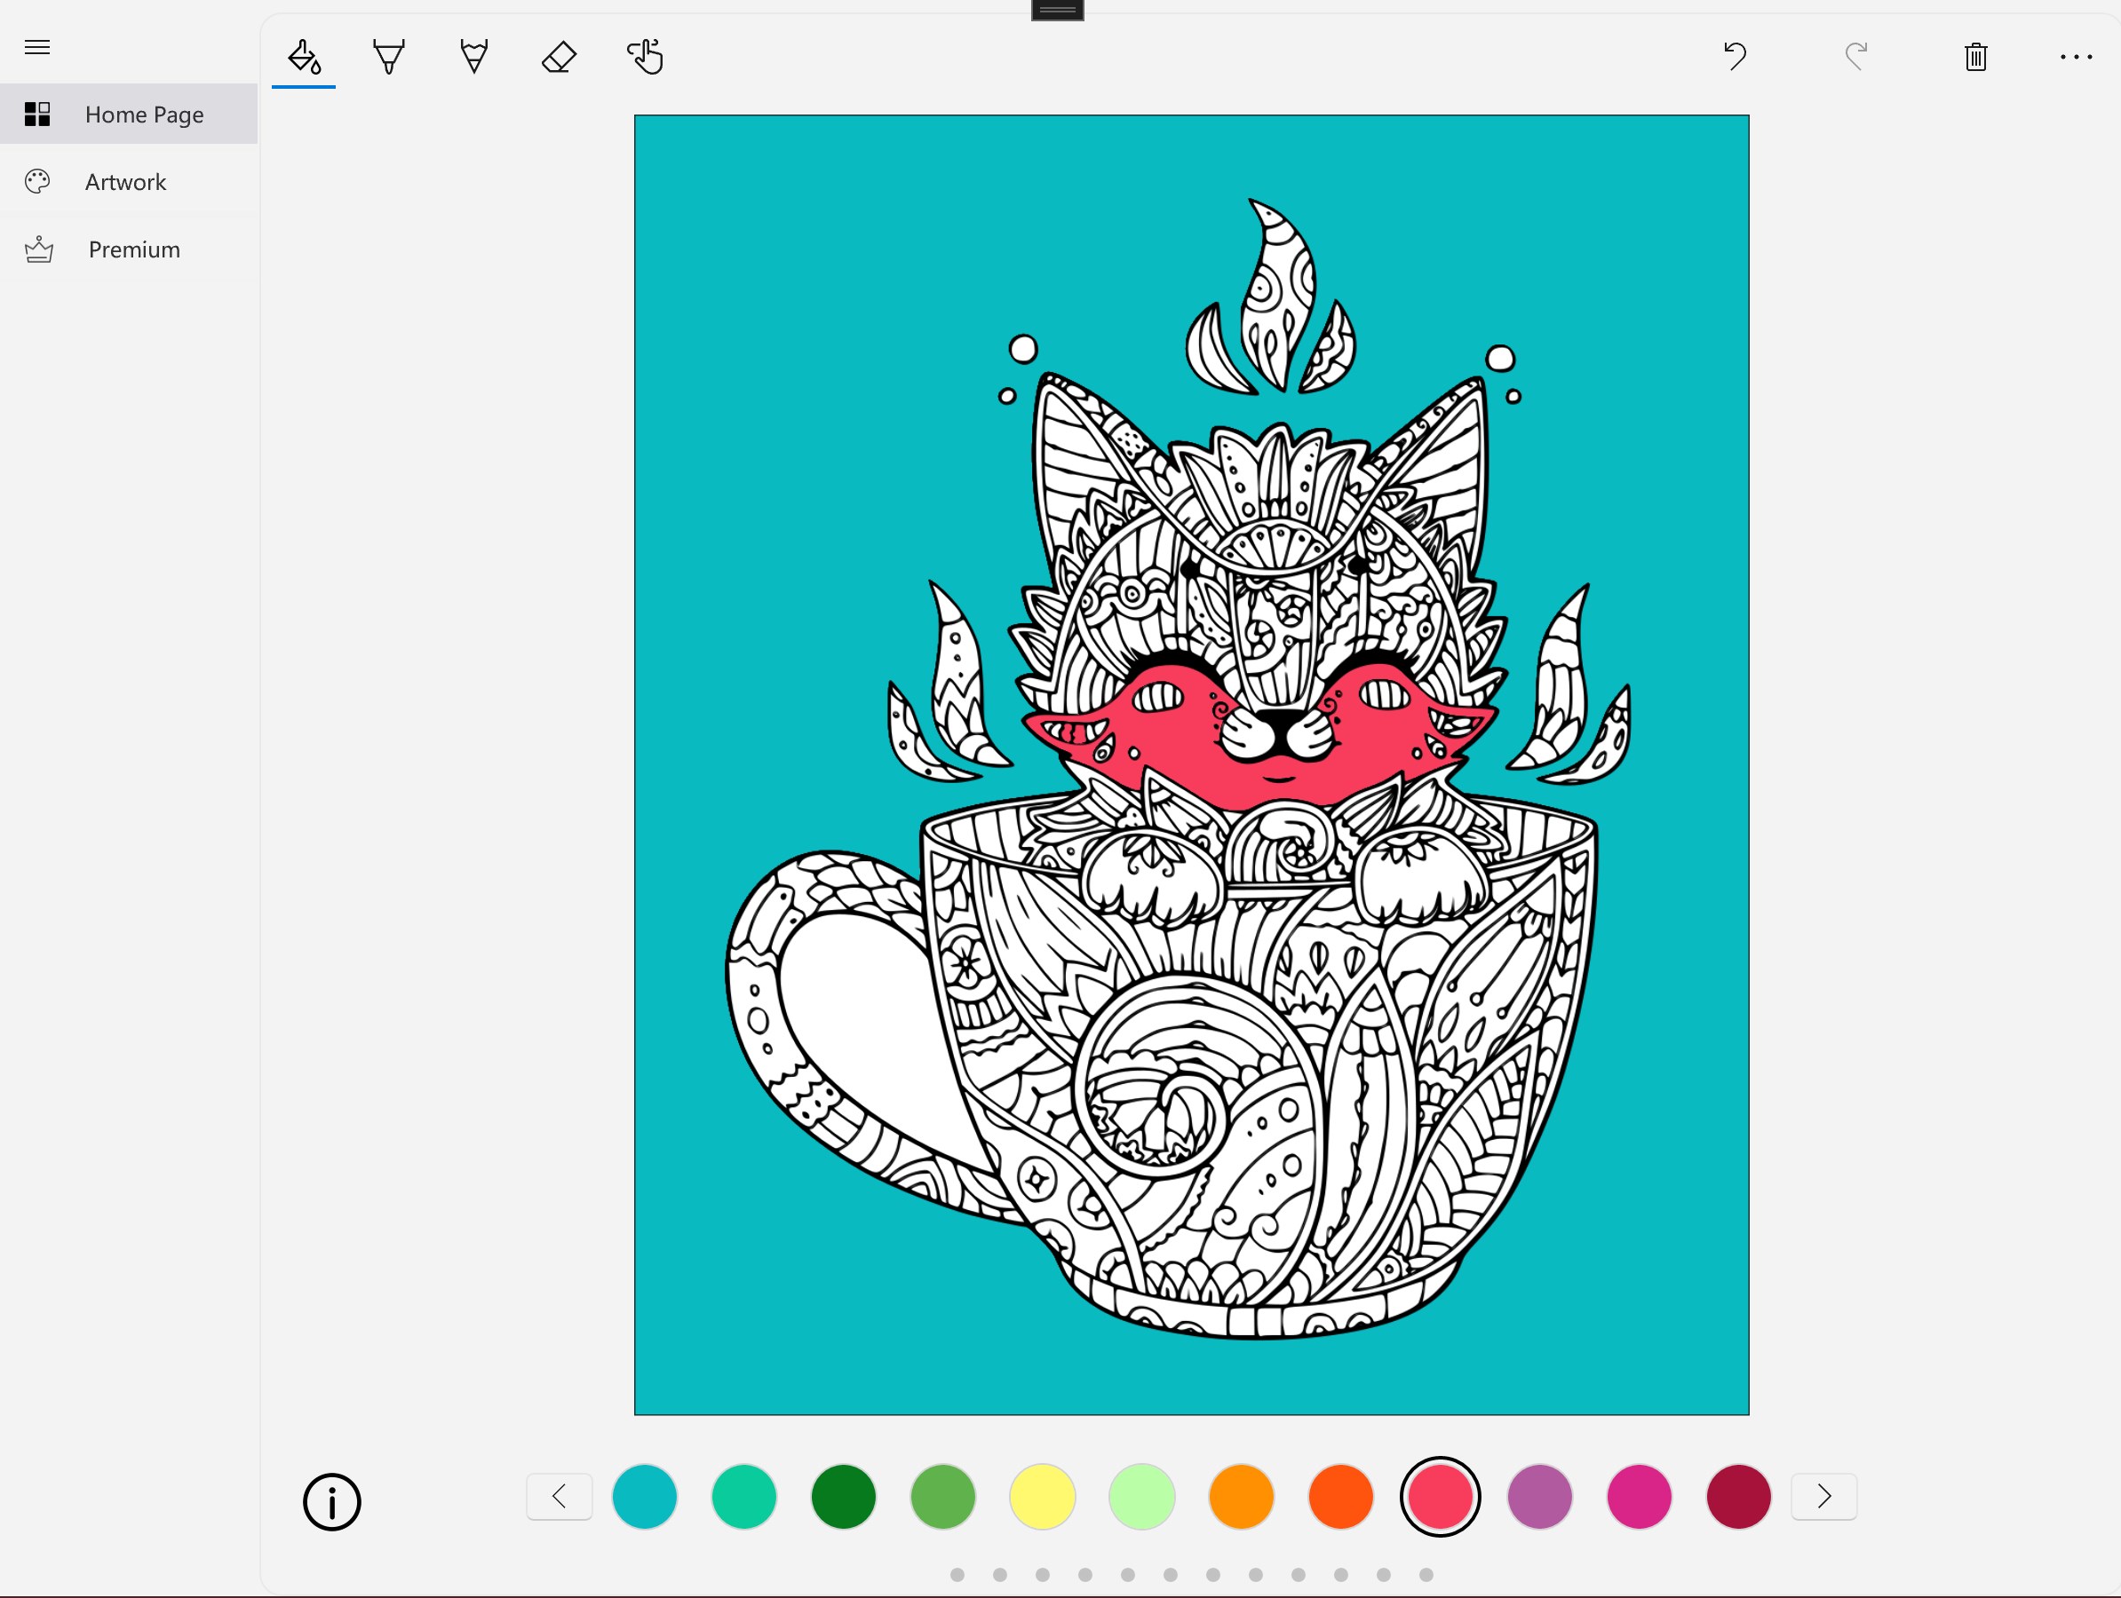Click the trash can delete icon

click(x=1975, y=58)
